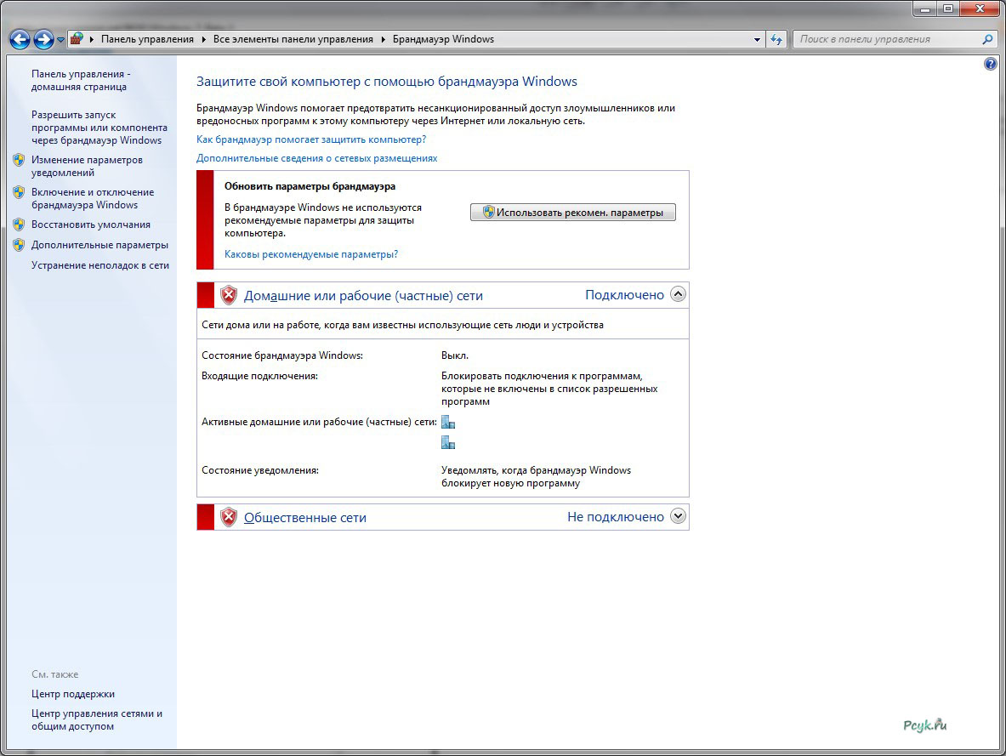1006x756 pixels.
Task: Open 'Дополнительные параметры' link
Action: tap(100, 245)
